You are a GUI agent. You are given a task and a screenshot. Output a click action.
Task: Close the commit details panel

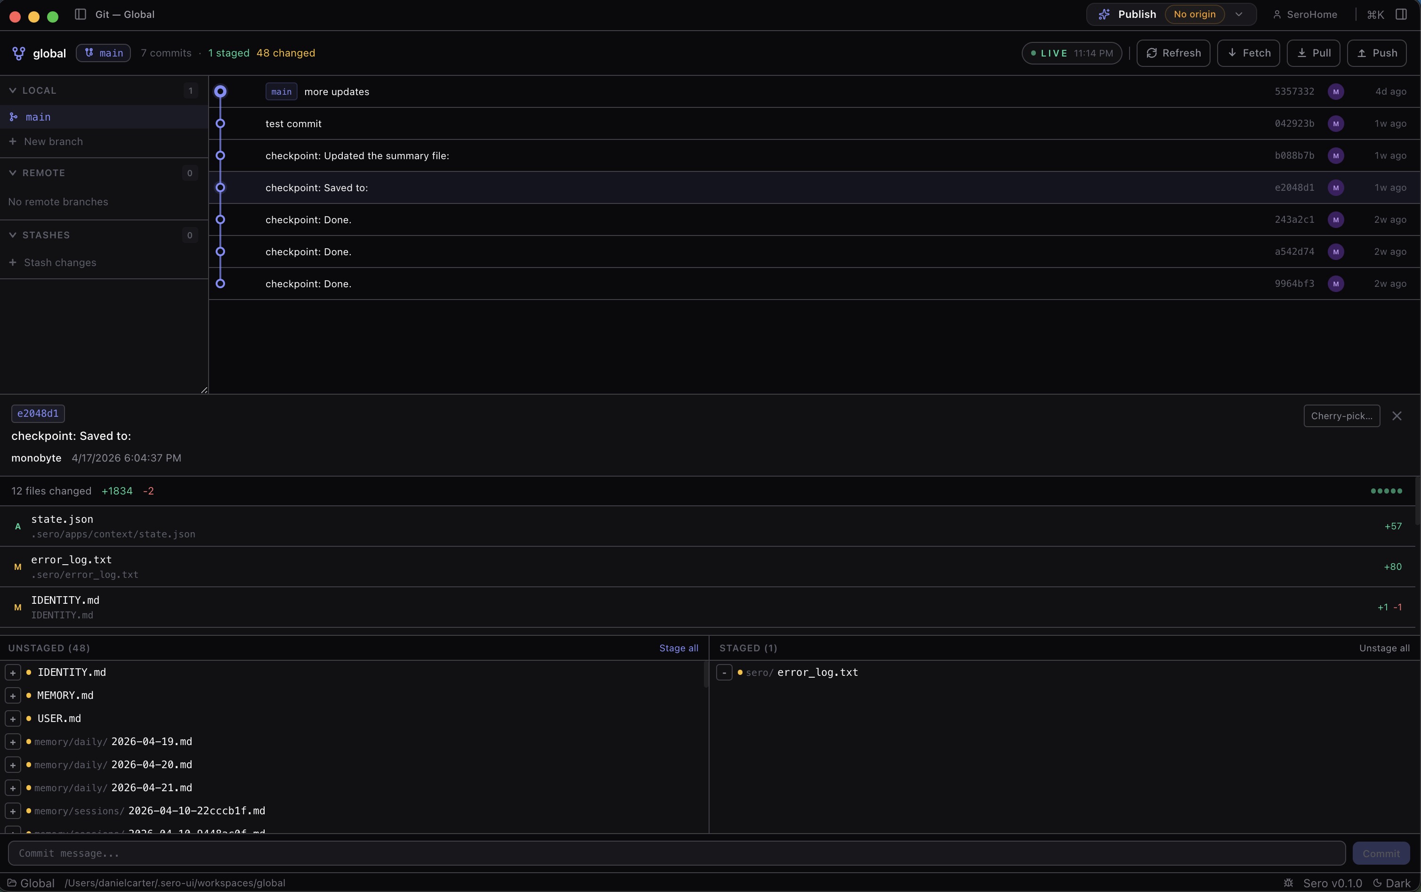click(x=1397, y=416)
